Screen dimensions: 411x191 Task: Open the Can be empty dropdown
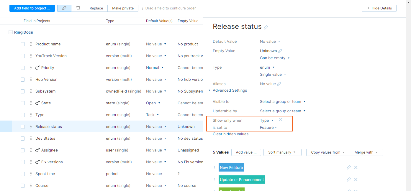[x=274, y=58]
